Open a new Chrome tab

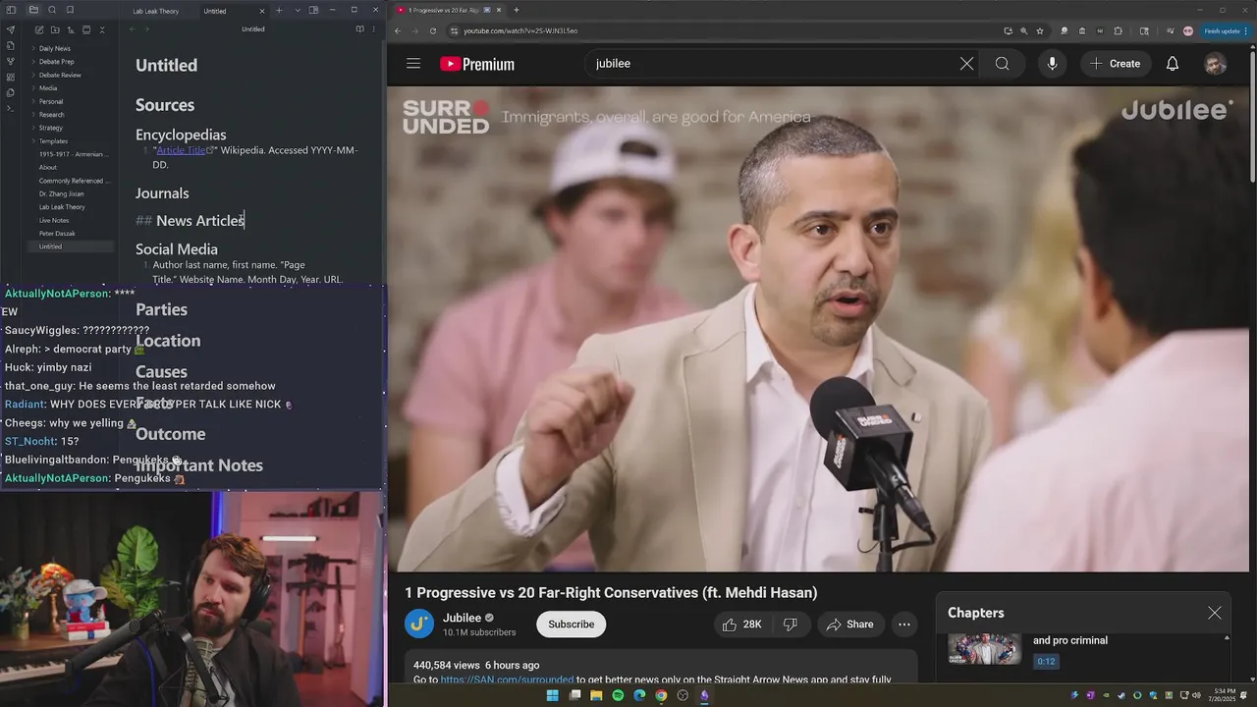click(517, 10)
